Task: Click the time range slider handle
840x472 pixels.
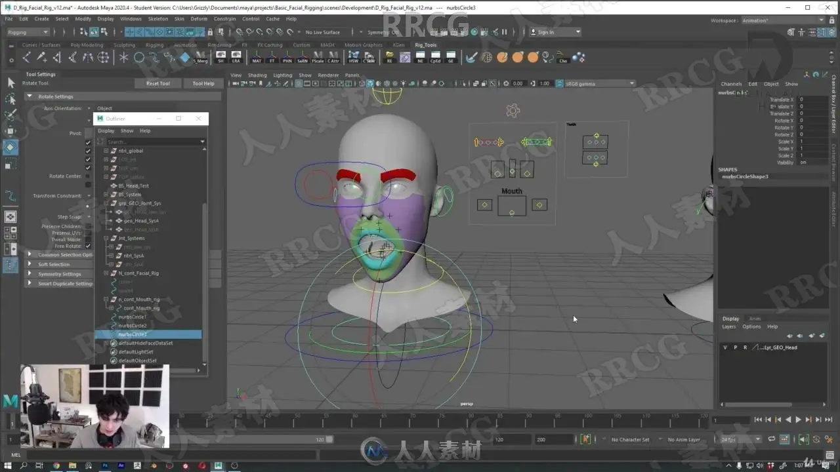Action: [329, 439]
